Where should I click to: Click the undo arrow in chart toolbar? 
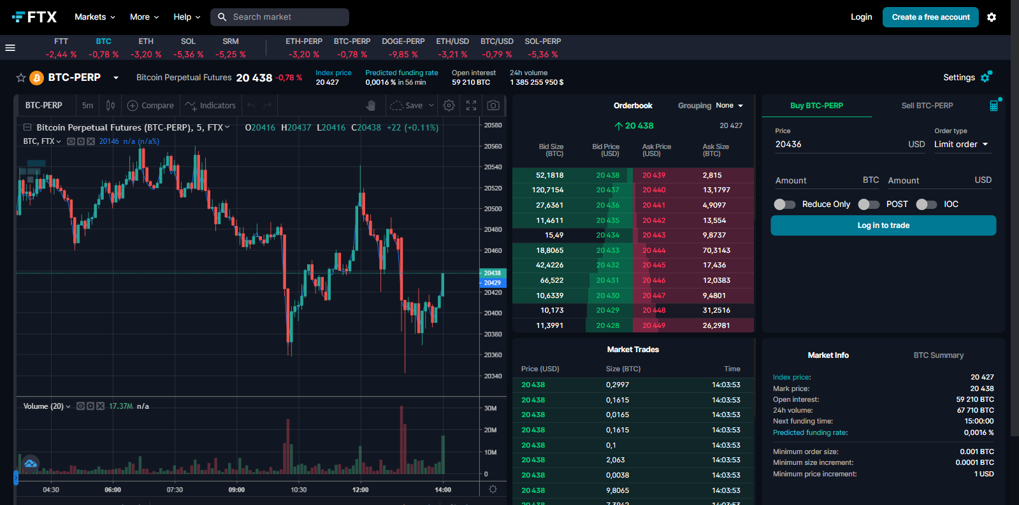tap(251, 106)
